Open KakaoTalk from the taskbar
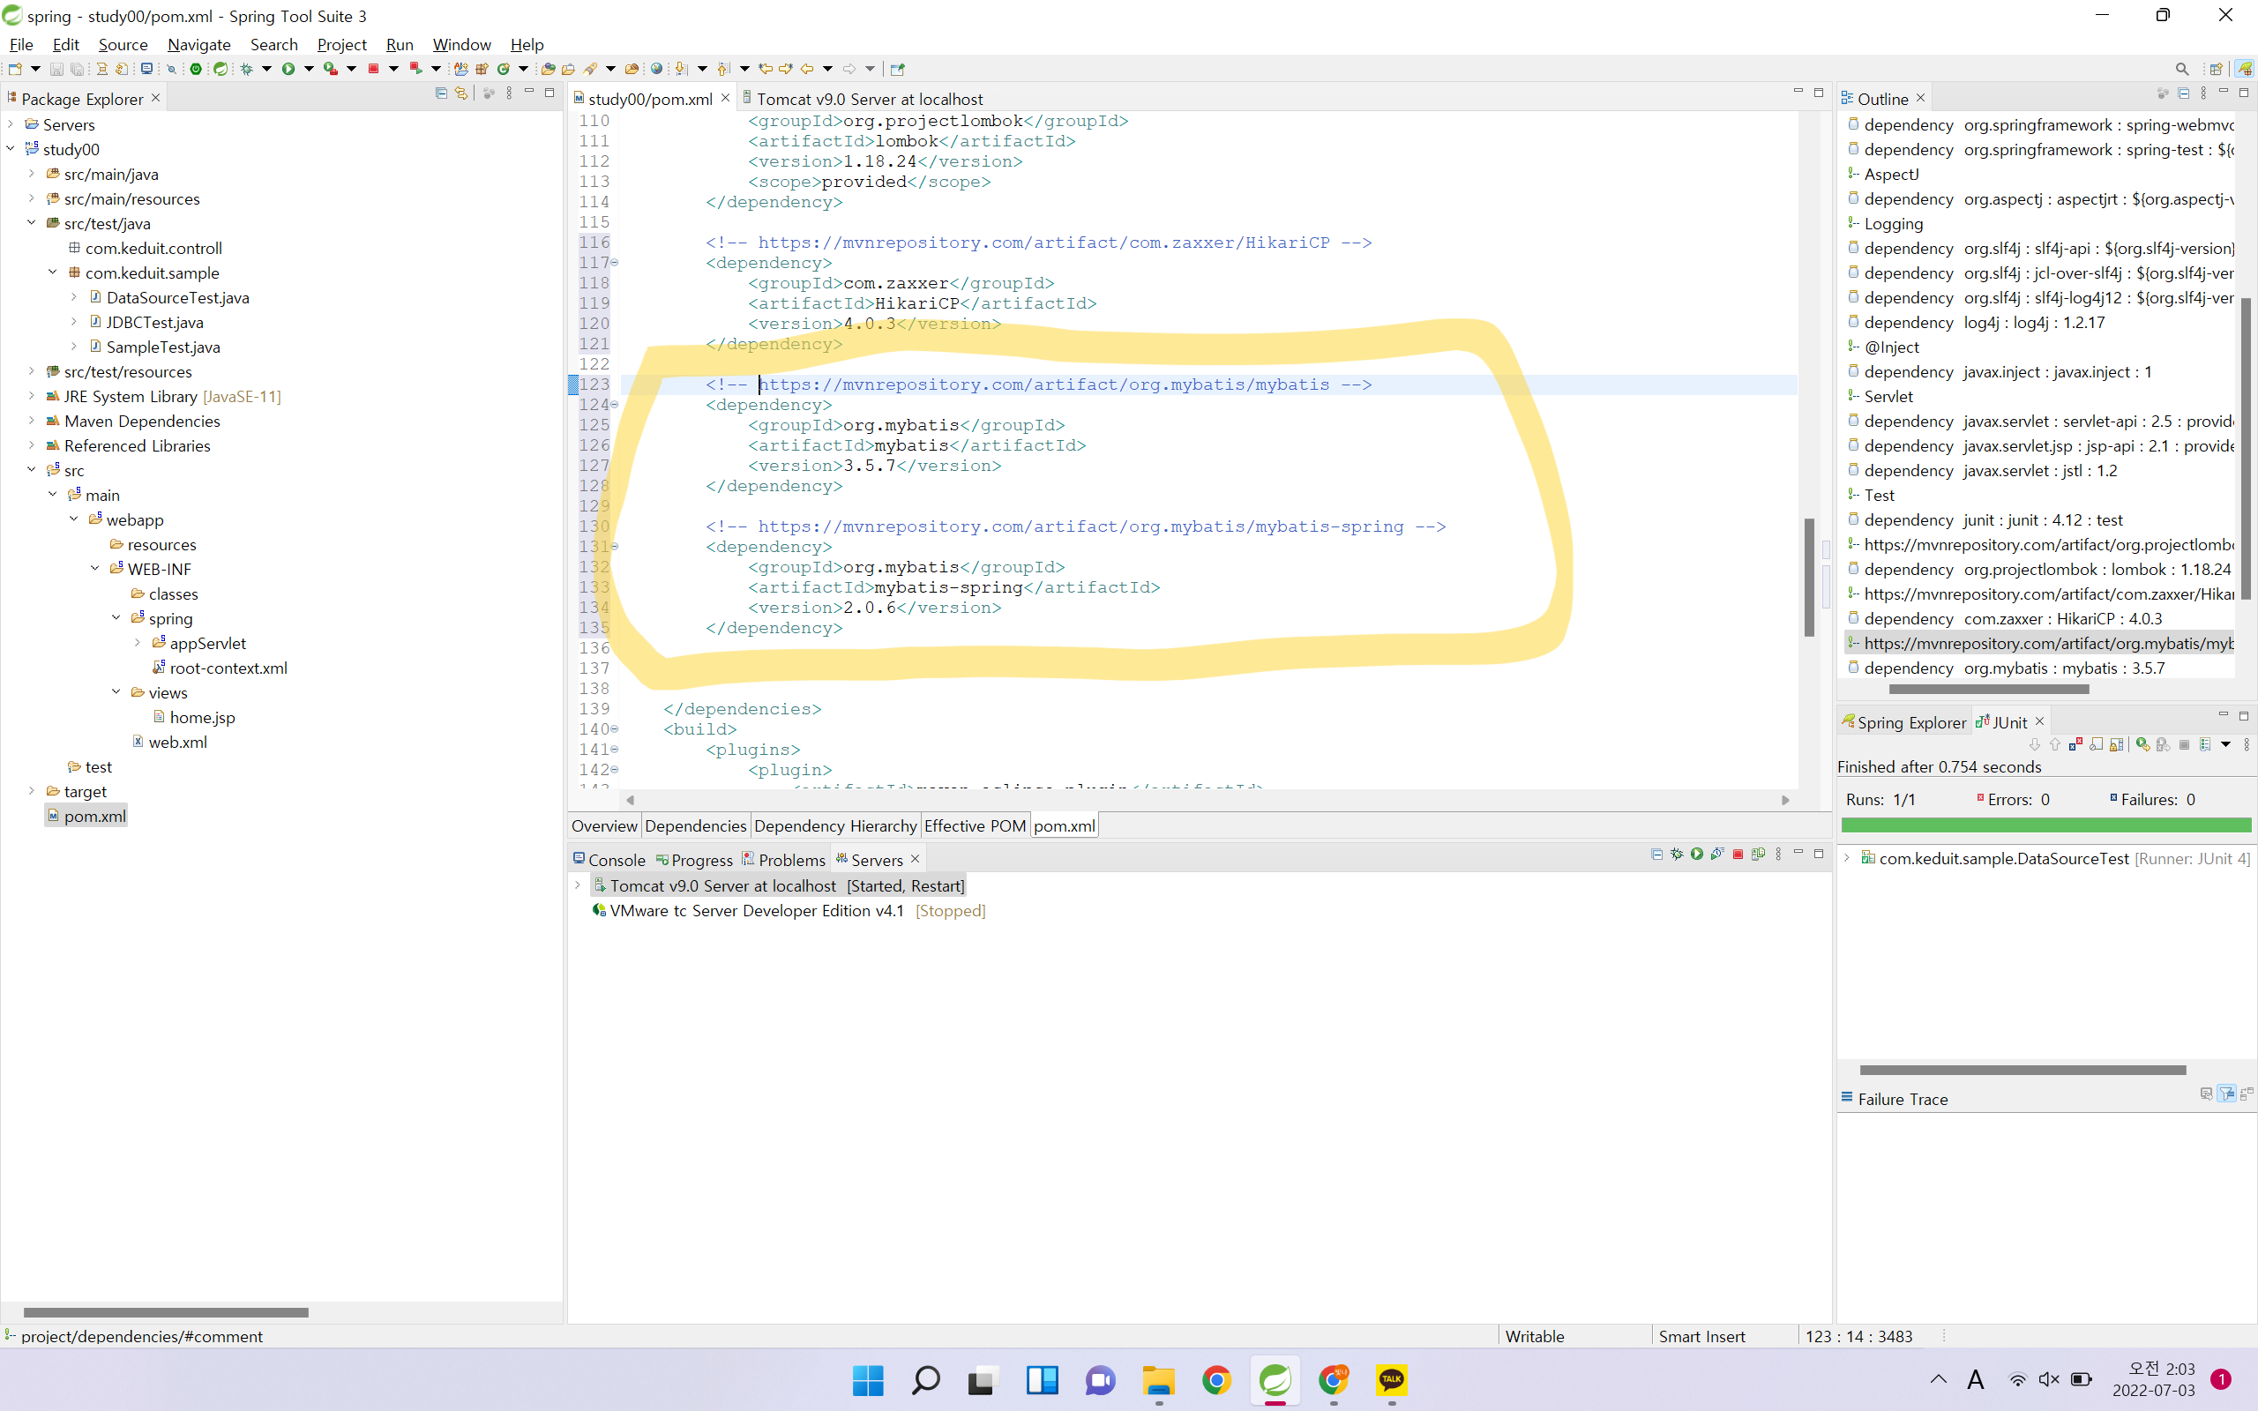The image size is (2258, 1411). click(x=1391, y=1379)
